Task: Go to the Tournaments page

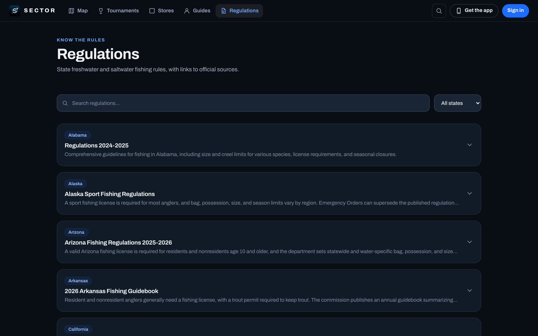Action: (118, 11)
